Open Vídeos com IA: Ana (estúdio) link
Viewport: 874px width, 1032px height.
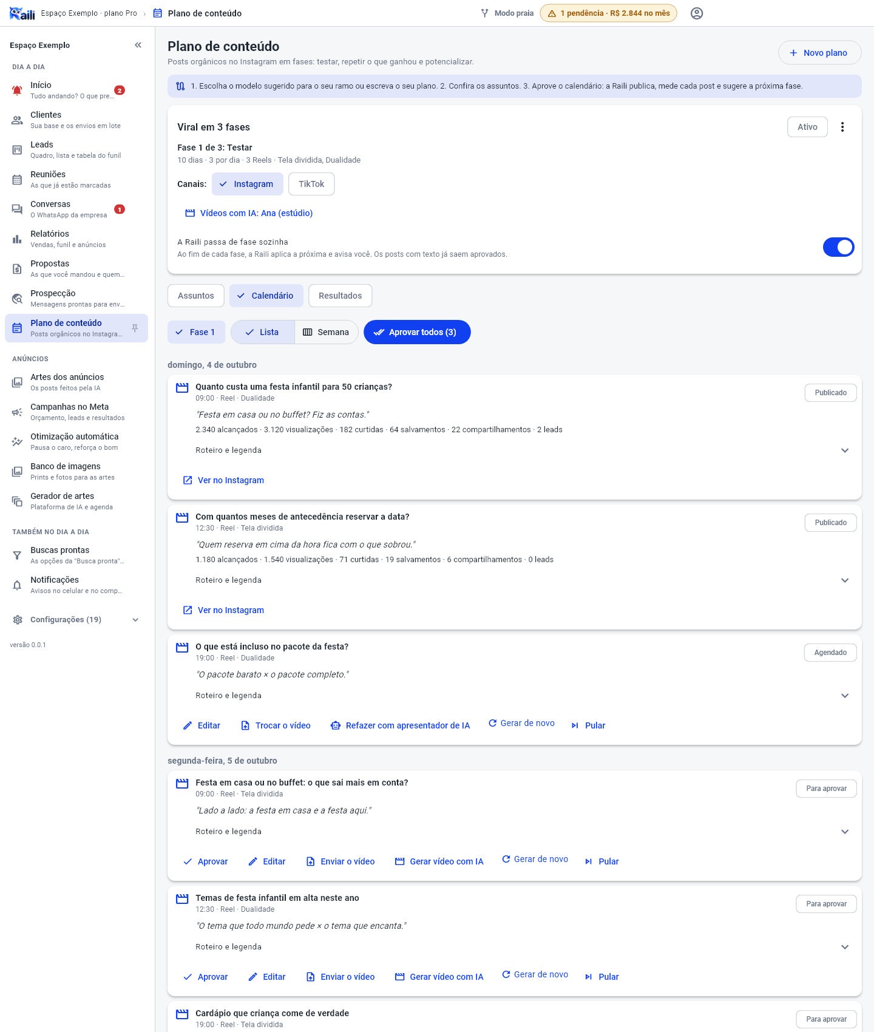pyautogui.click(x=249, y=213)
